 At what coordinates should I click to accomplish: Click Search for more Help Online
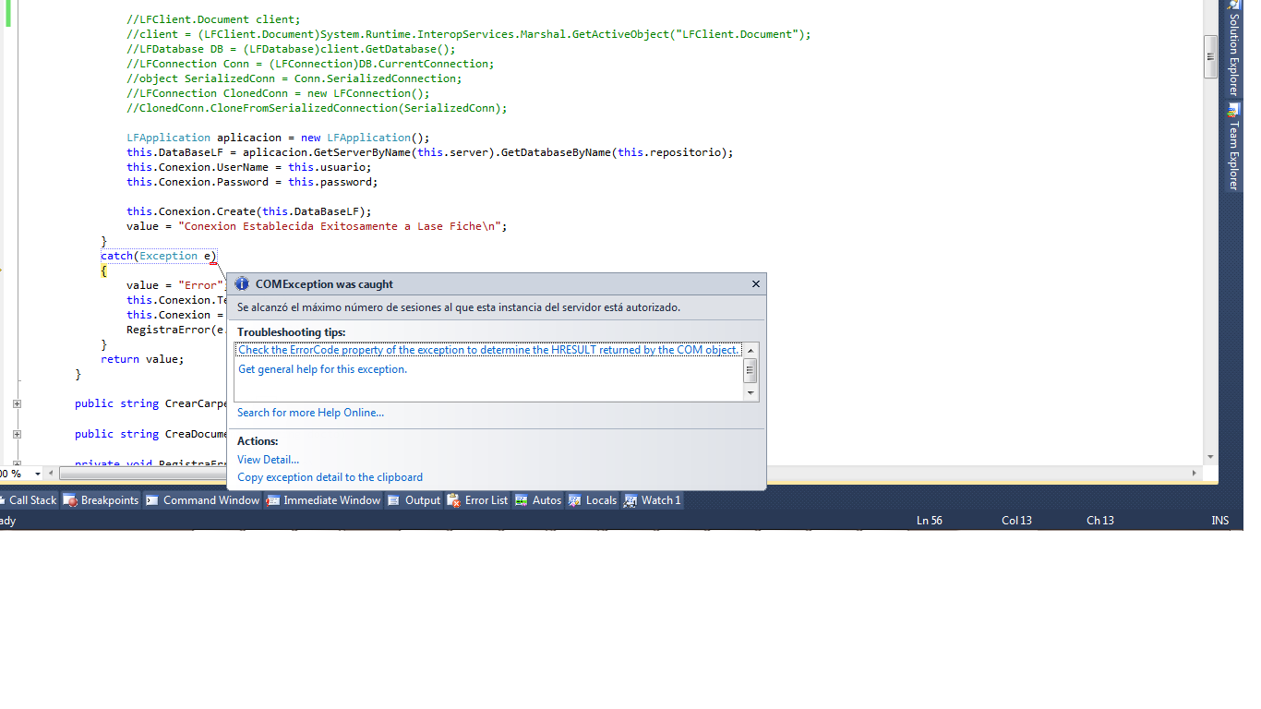point(310,413)
